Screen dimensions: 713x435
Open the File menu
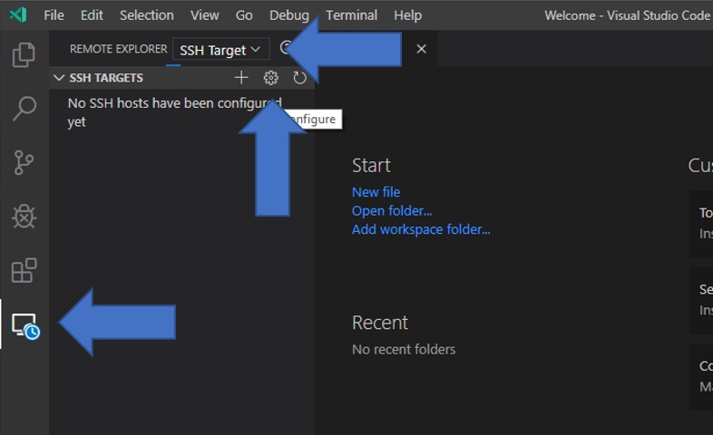pos(54,15)
